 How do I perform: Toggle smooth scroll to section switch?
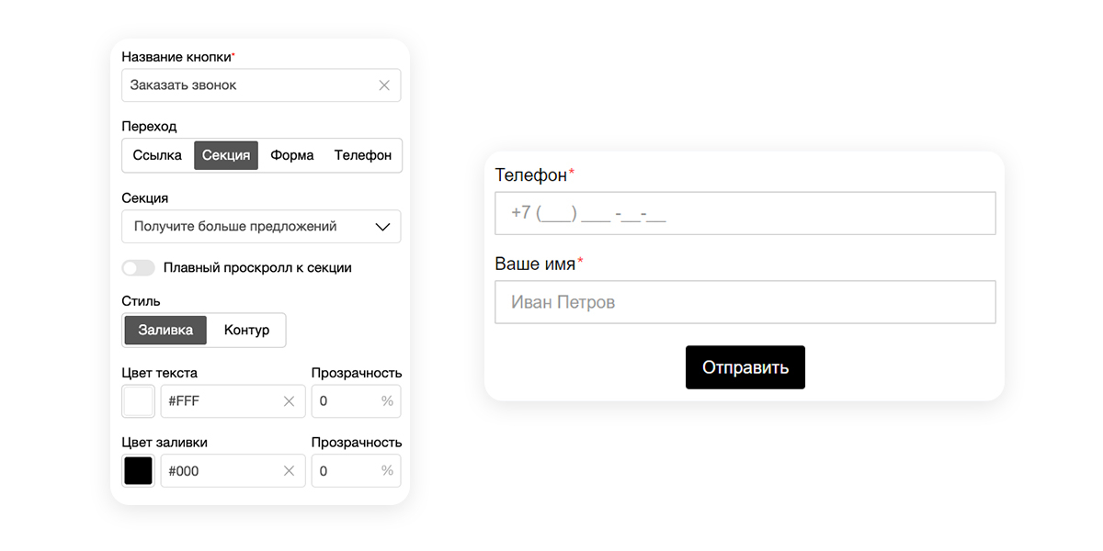click(x=139, y=268)
